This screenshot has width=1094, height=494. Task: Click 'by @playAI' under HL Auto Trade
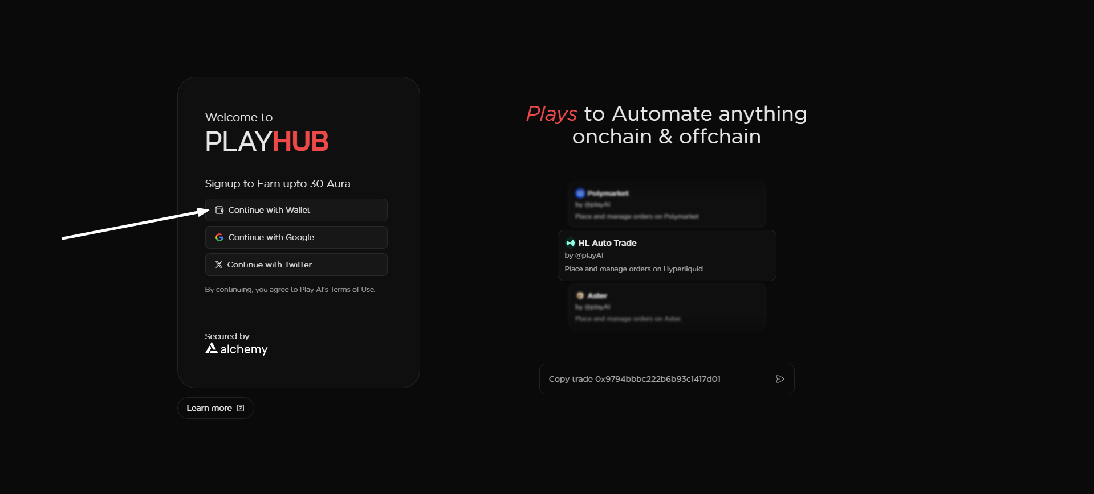click(584, 256)
